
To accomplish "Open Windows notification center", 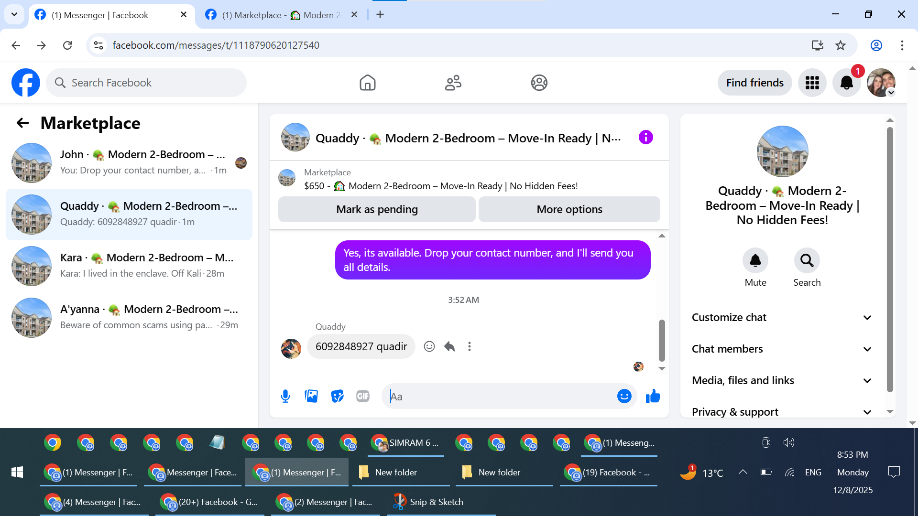I will [x=894, y=472].
